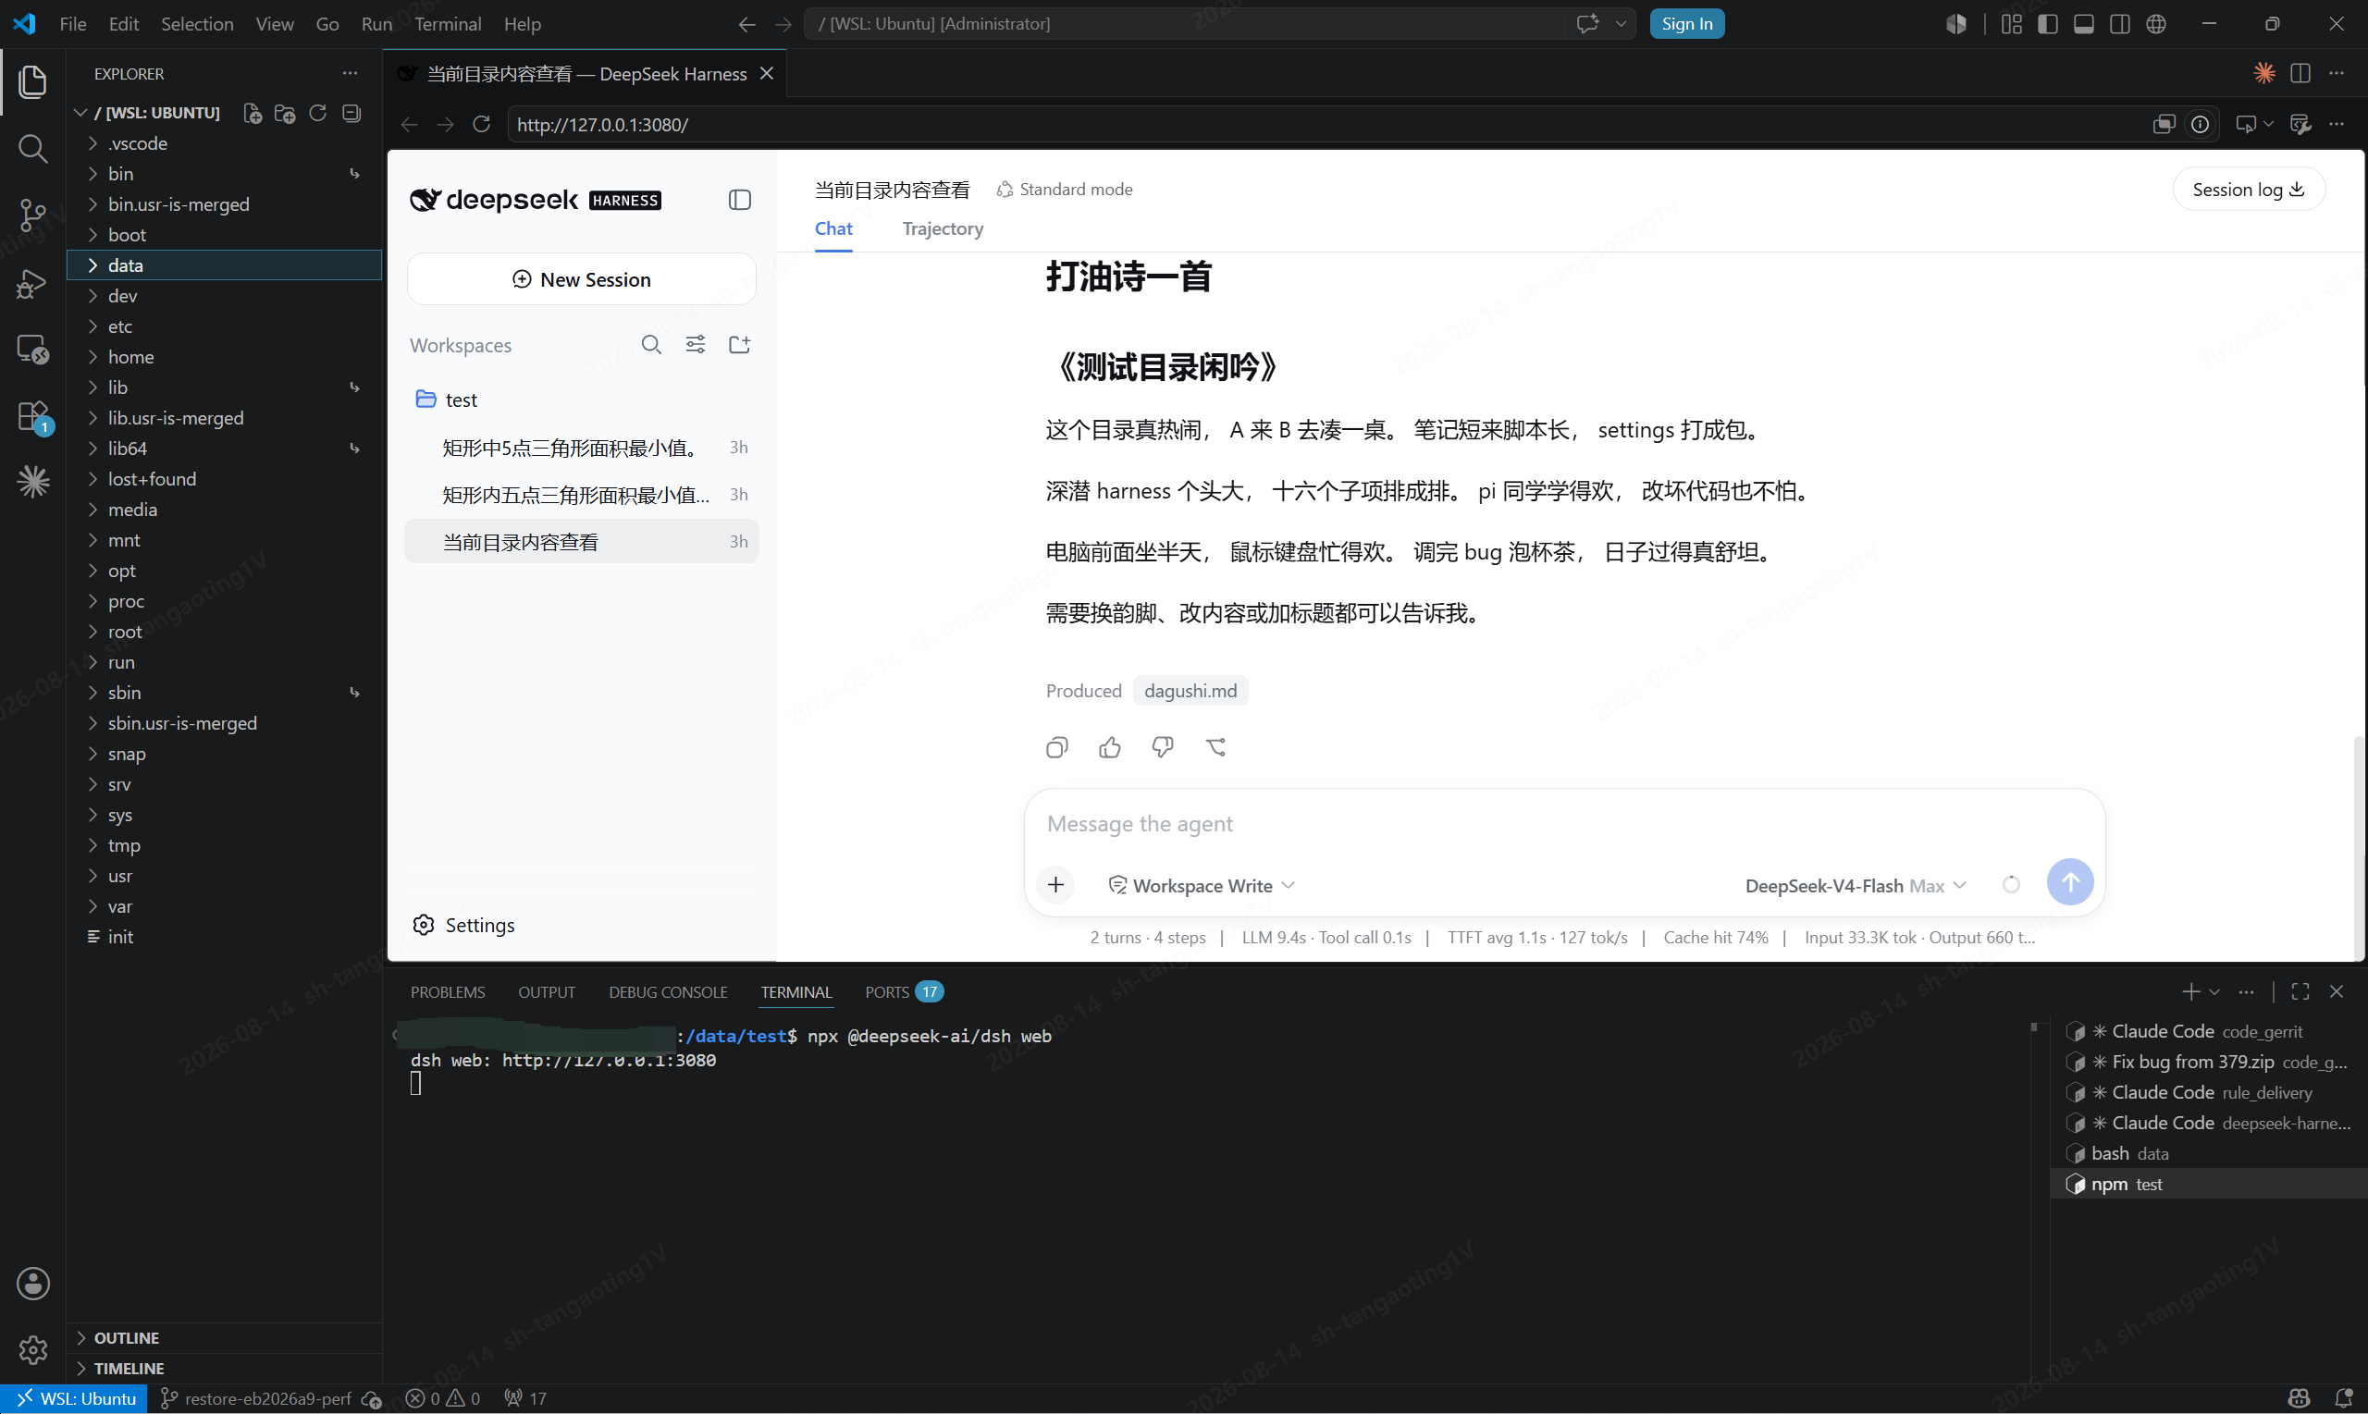Expand the TIMELINE section
This screenshot has height=1414, width=2368.
click(x=224, y=1369)
